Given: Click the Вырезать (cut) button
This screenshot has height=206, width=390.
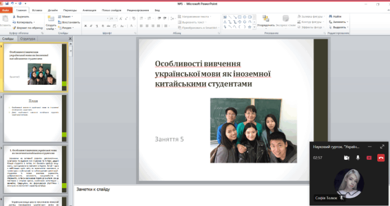Looking at the screenshot, I should coord(21,17).
